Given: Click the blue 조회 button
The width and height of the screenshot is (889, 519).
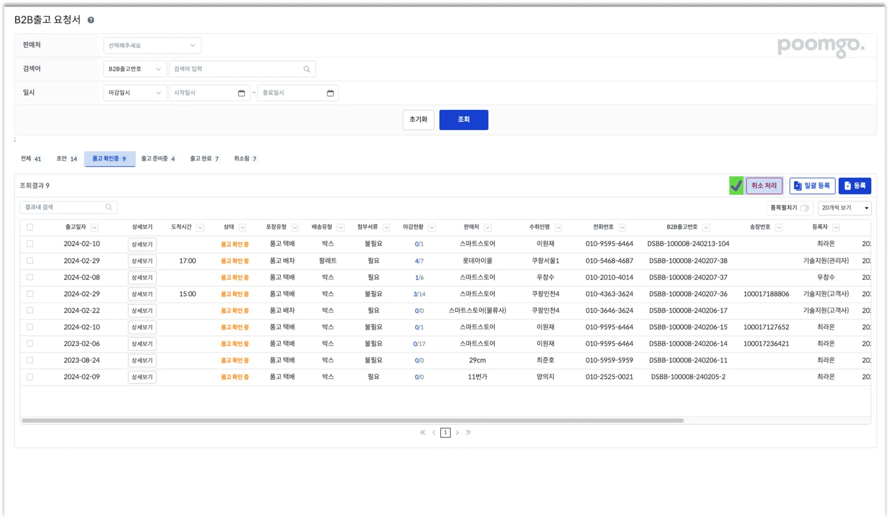Looking at the screenshot, I should 463,119.
